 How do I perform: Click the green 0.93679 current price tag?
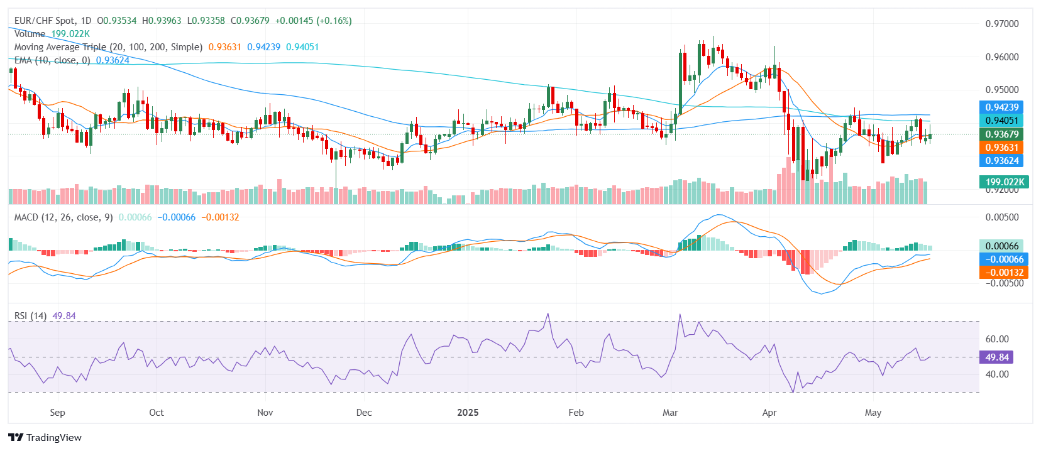1001,134
